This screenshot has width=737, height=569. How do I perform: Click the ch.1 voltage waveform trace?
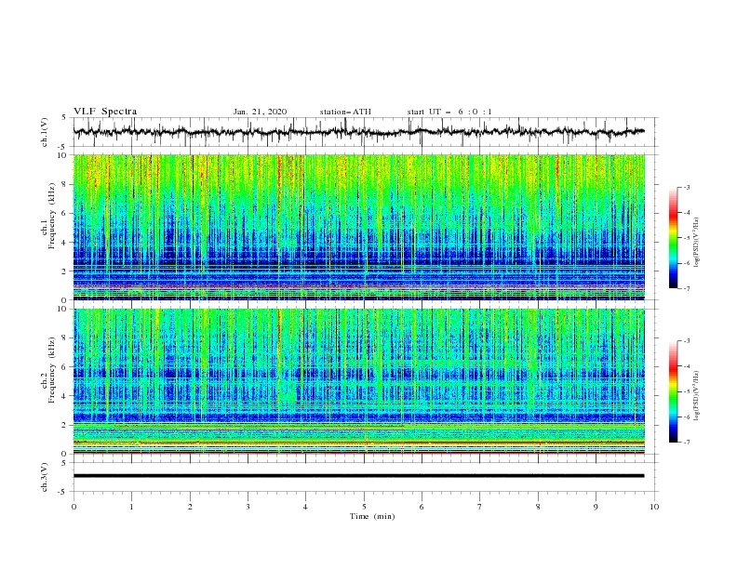tap(358, 132)
